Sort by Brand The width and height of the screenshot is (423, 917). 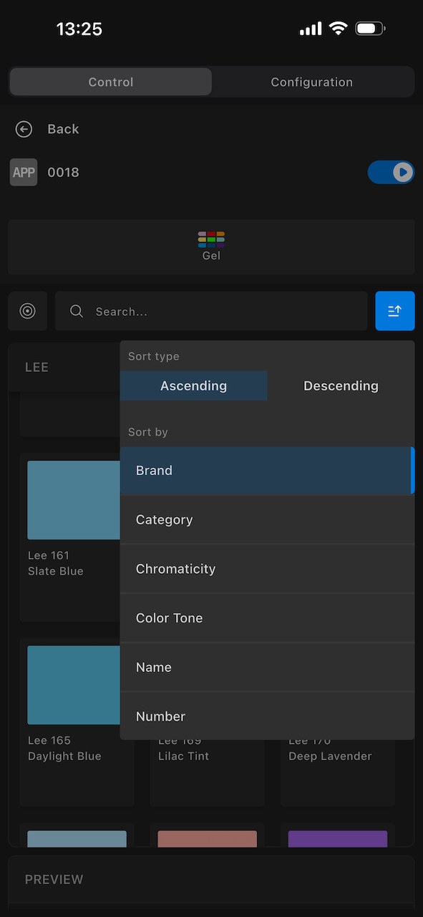click(x=267, y=471)
